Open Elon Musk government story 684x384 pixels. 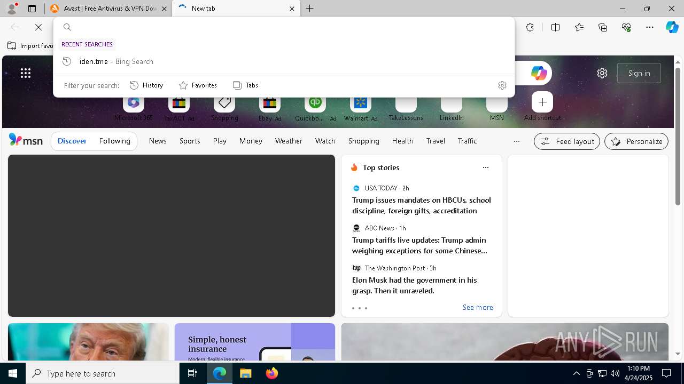(x=415, y=285)
